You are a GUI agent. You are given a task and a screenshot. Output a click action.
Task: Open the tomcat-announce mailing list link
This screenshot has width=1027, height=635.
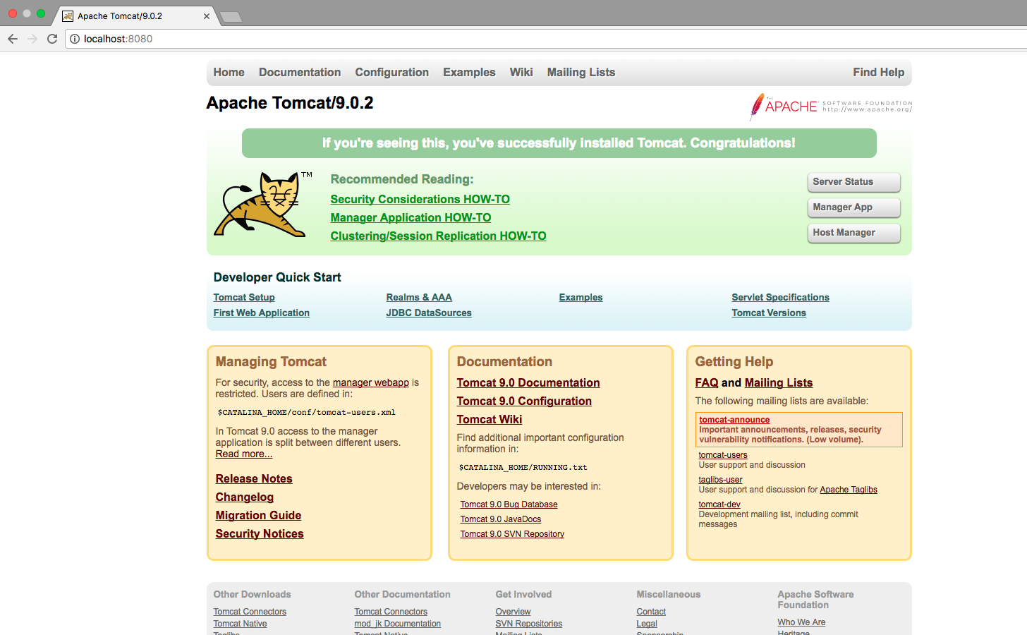(734, 420)
